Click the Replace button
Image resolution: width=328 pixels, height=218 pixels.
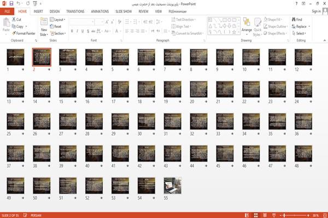pyautogui.click(x=301, y=26)
